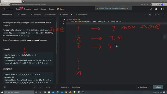Open problem list hamburger icon
Screen dimensions: 167x94
pyautogui.click(x=5, y=87)
